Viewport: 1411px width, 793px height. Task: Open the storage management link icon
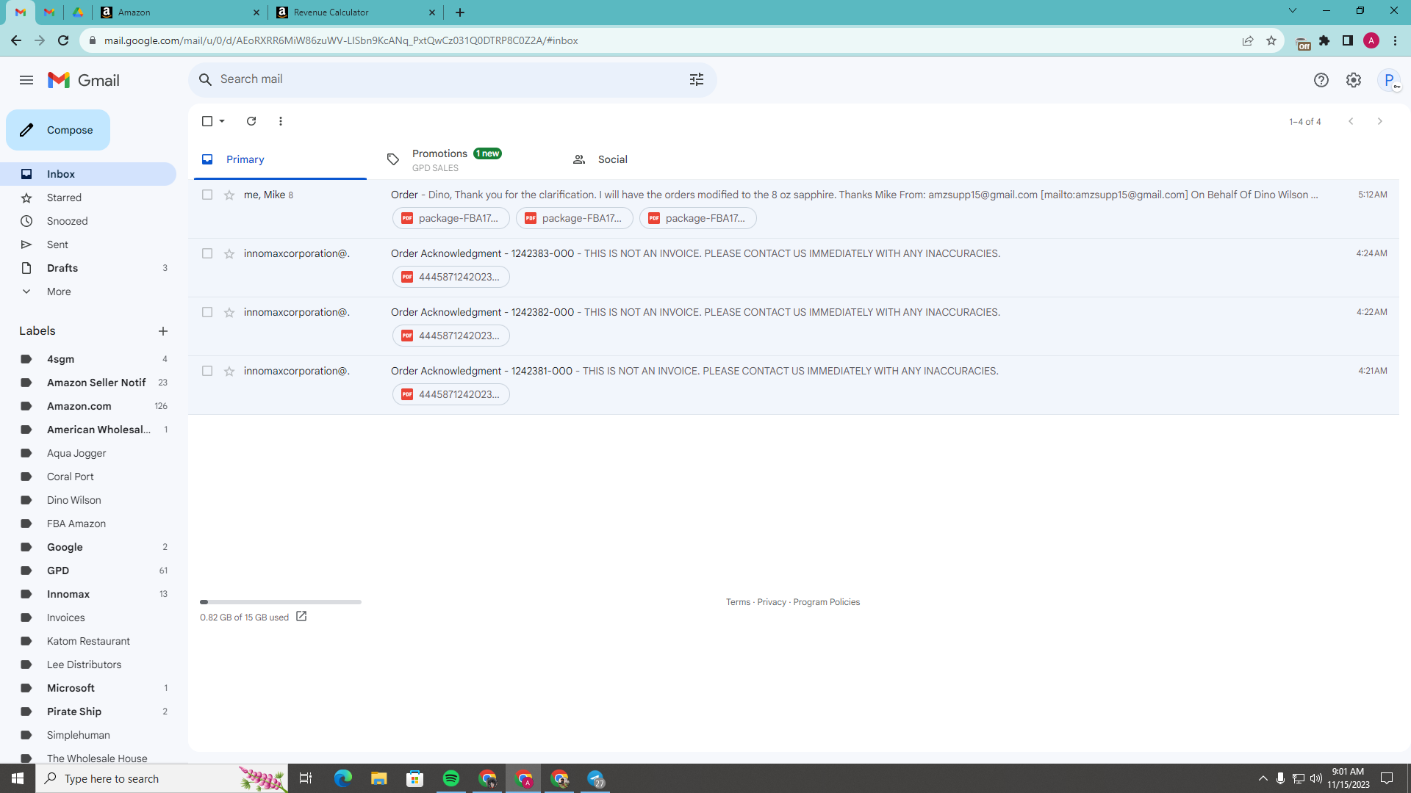pyautogui.click(x=301, y=617)
